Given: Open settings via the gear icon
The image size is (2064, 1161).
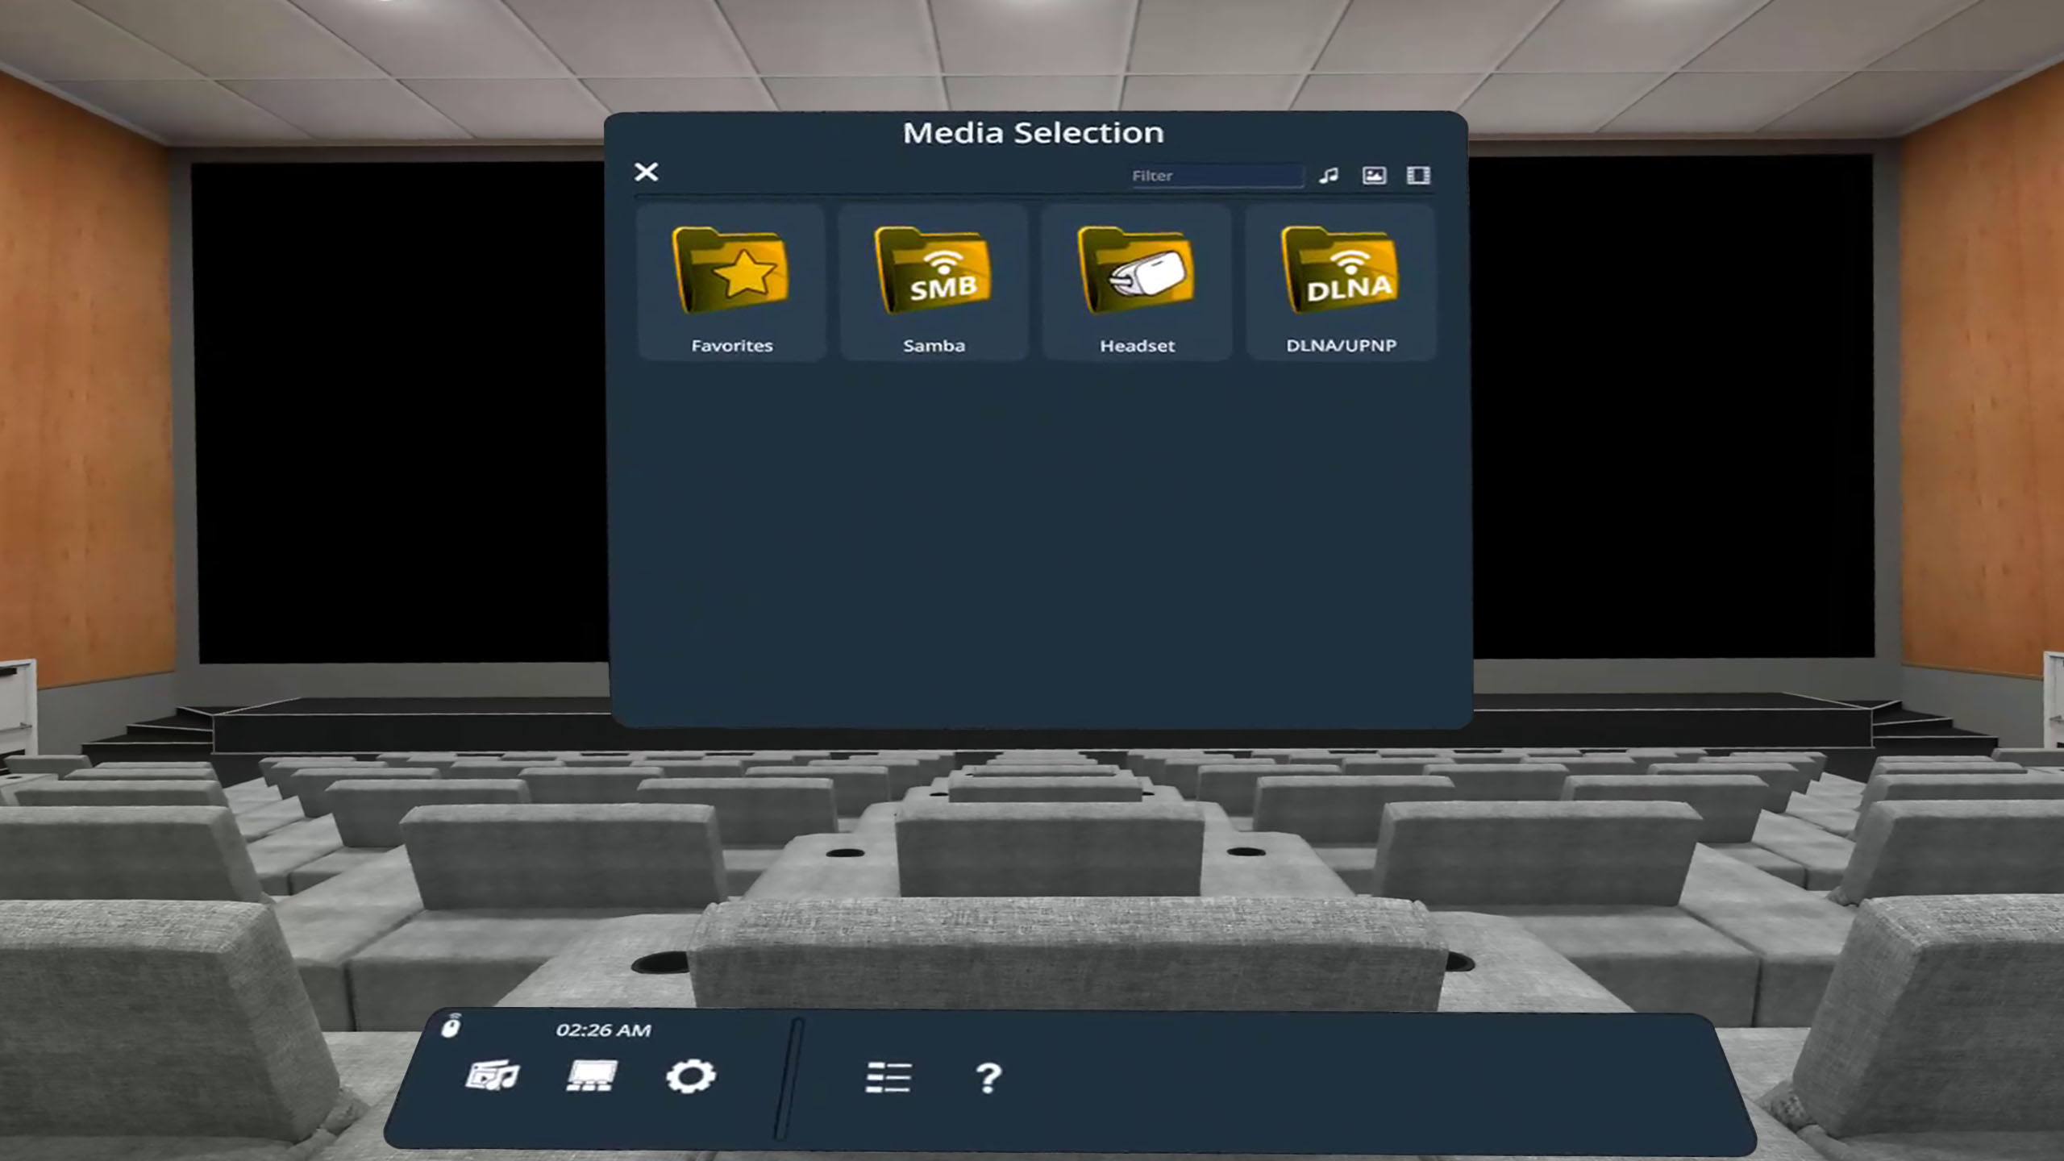Looking at the screenshot, I should [x=690, y=1076].
